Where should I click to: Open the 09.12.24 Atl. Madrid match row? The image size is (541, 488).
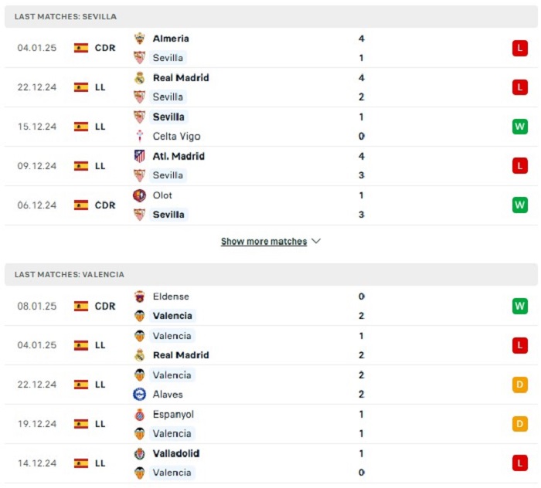[270, 166]
